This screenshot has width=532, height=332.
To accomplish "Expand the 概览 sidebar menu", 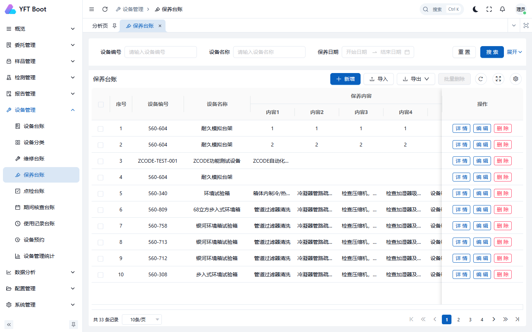I will [41, 29].
